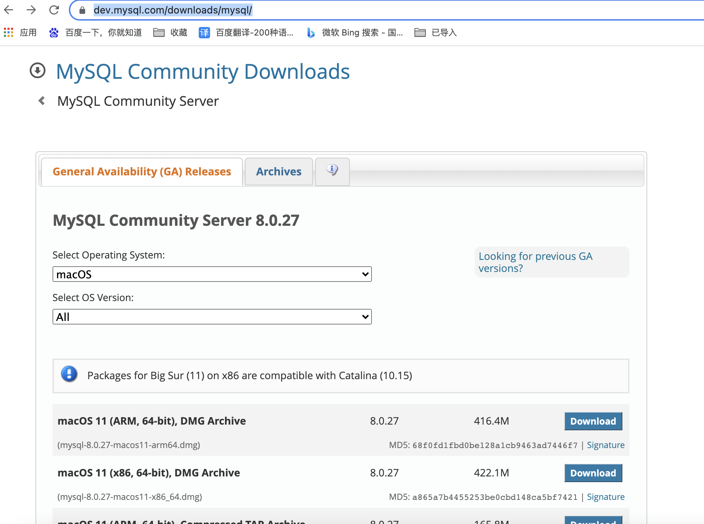Screen dimensions: 704x524
Task: Open the Select Operating System dropdown
Action: pos(212,274)
